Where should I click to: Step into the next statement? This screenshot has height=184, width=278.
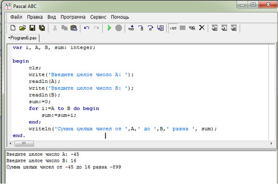point(141,28)
